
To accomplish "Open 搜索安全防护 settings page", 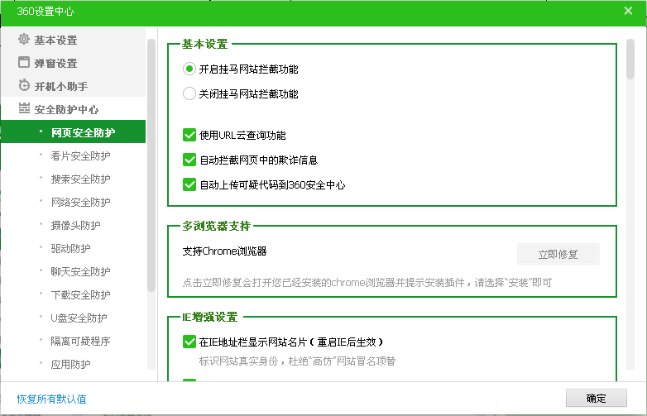I will pos(80,179).
